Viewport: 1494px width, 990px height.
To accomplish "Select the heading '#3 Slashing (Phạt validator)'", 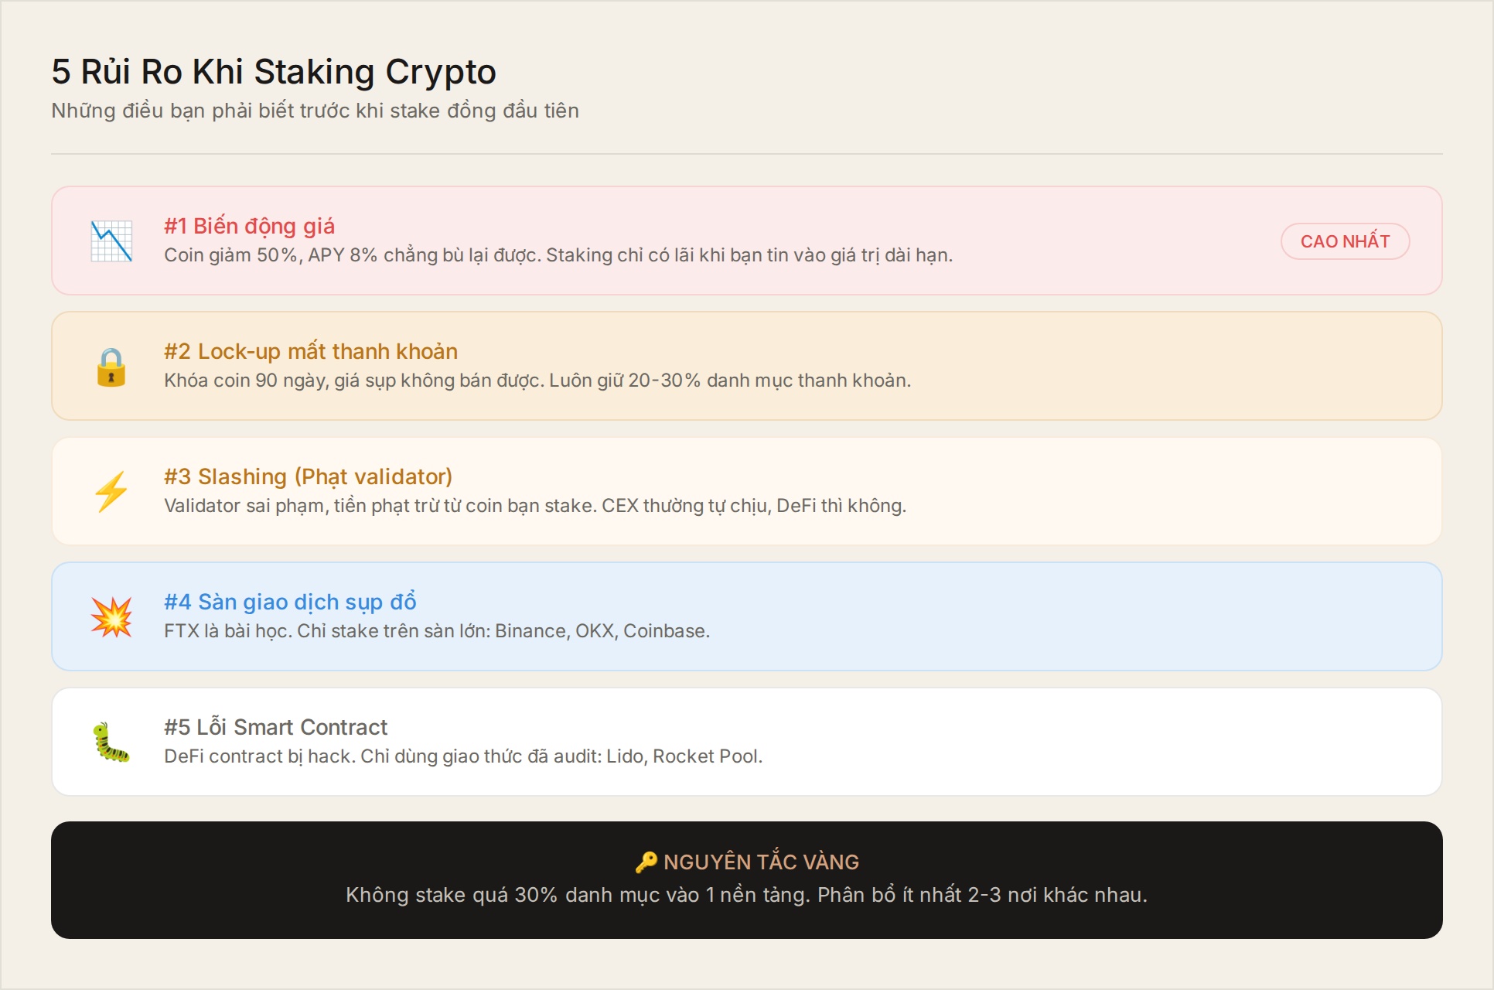I will (308, 476).
